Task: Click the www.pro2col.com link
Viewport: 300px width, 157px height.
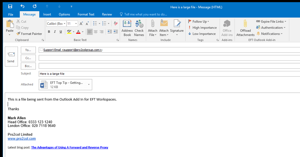Action: pos(22,139)
